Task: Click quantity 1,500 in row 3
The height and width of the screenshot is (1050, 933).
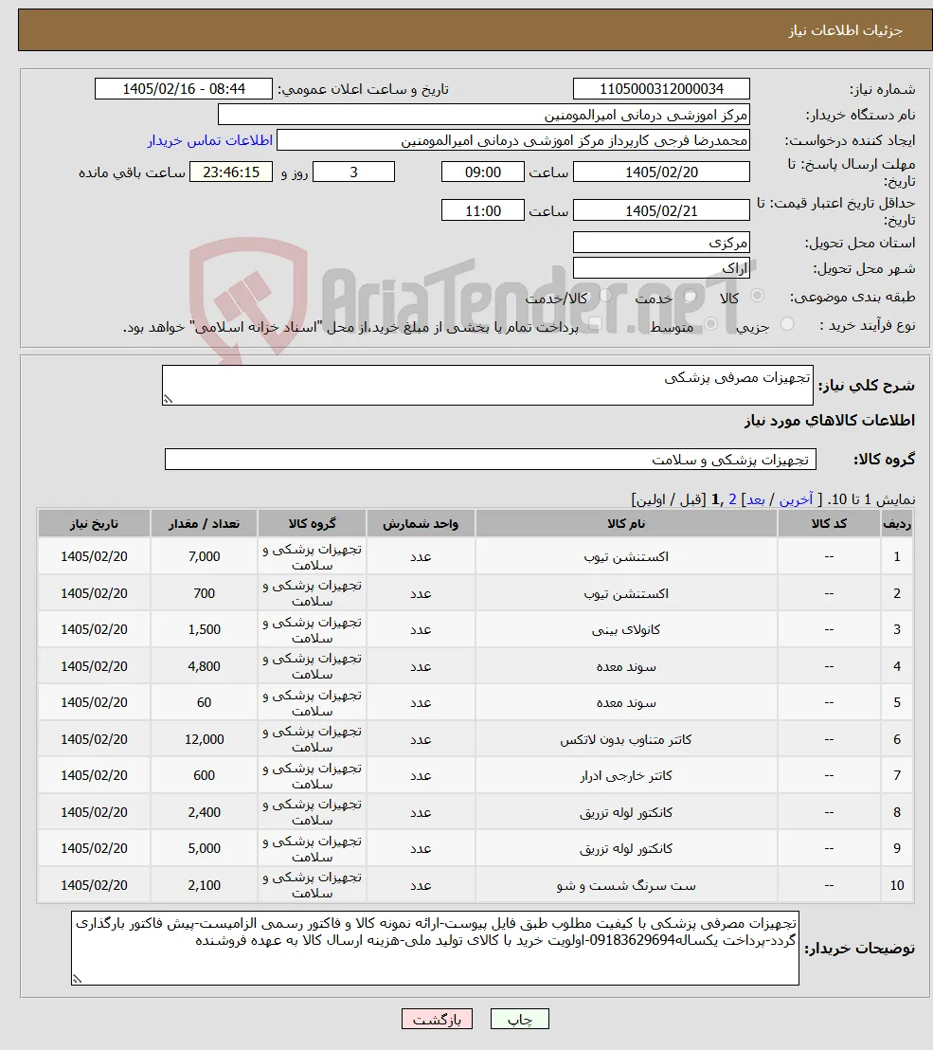Action: (x=205, y=629)
